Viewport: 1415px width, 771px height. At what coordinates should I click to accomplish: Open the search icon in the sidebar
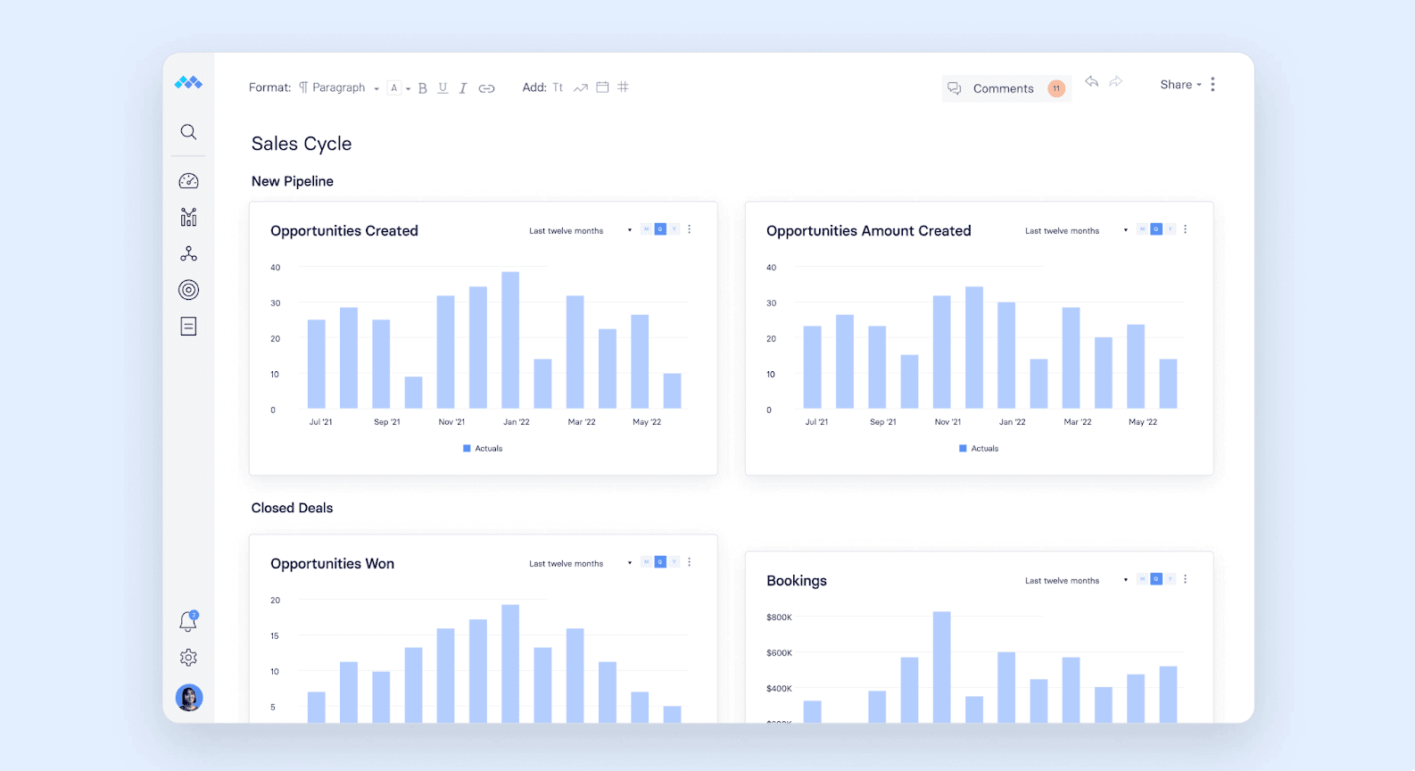188,132
